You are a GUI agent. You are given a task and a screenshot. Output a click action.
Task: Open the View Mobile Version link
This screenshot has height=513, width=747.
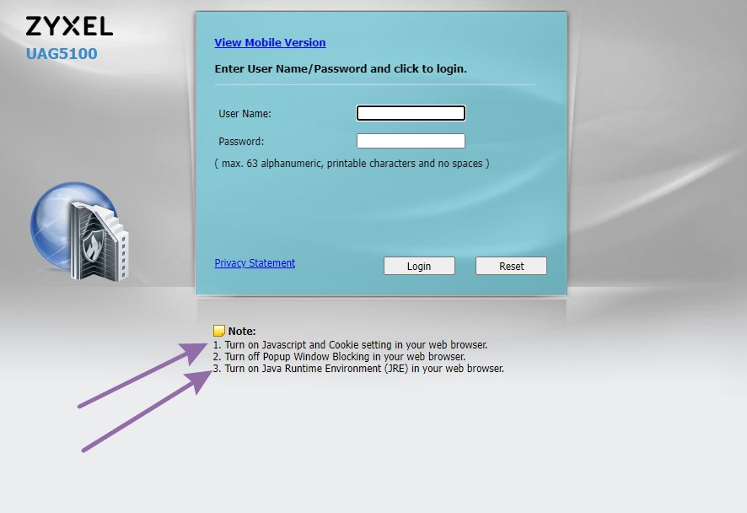pos(270,42)
